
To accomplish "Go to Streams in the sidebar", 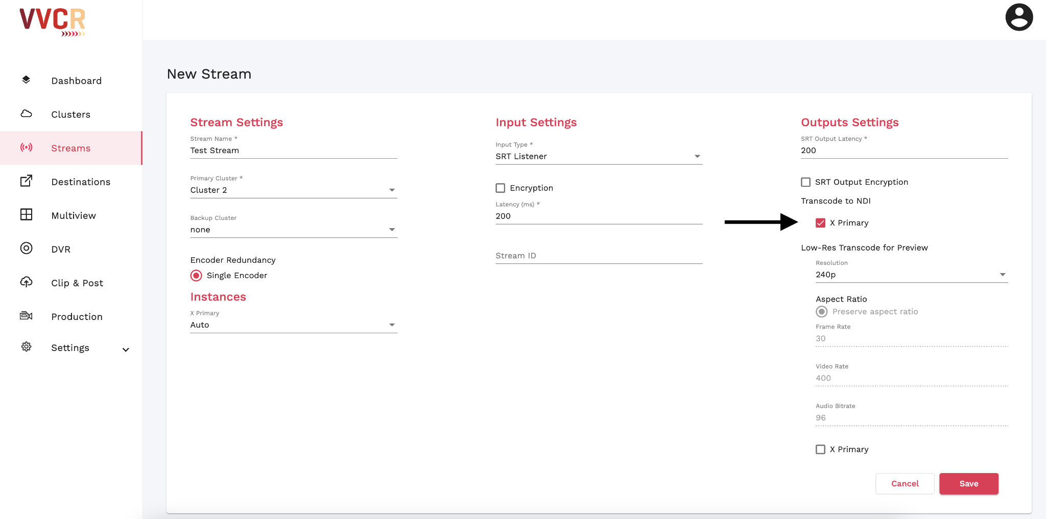I will tap(70, 148).
